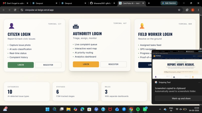Open McAfee from the taskbar
Viewport: 202px width, 113px height.
(110, 109)
